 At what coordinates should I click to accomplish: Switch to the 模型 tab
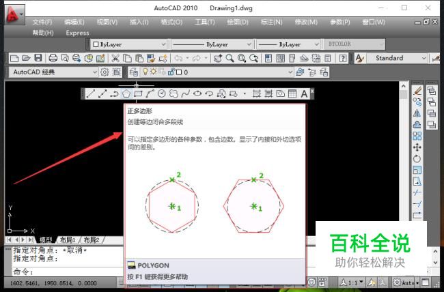[x=45, y=240]
